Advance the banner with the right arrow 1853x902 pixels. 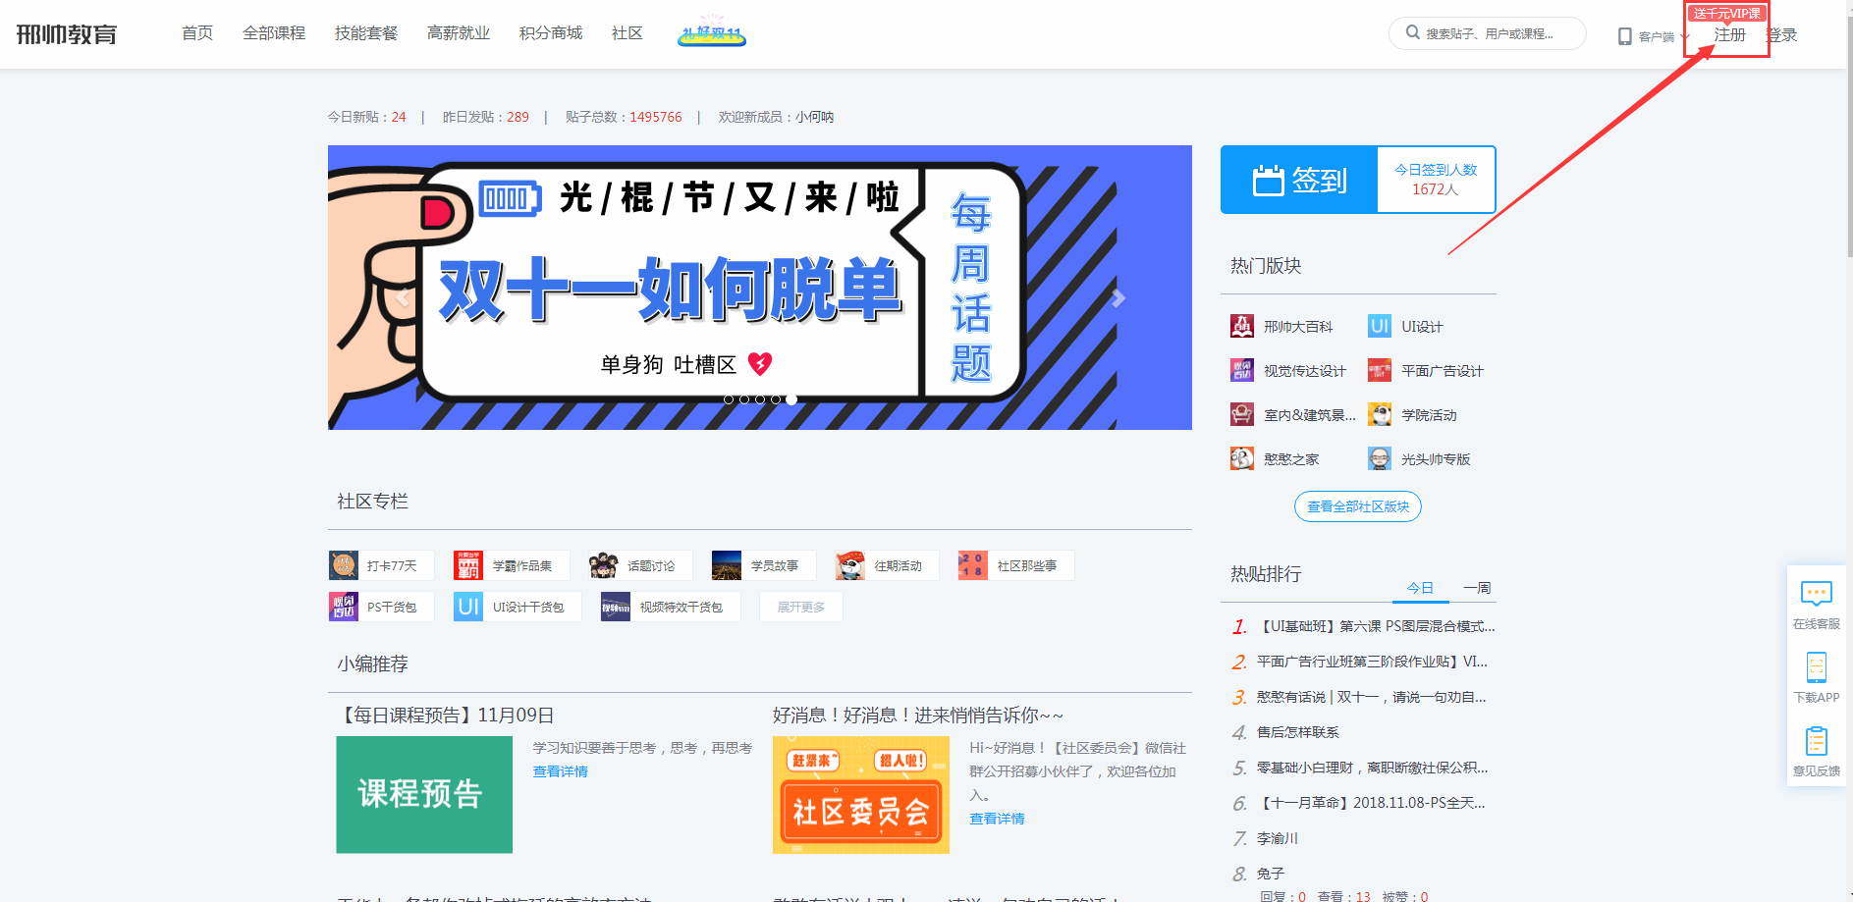pyautogui.click(x=1117, y=298)
